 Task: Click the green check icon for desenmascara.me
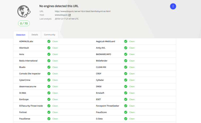point(49,86)
